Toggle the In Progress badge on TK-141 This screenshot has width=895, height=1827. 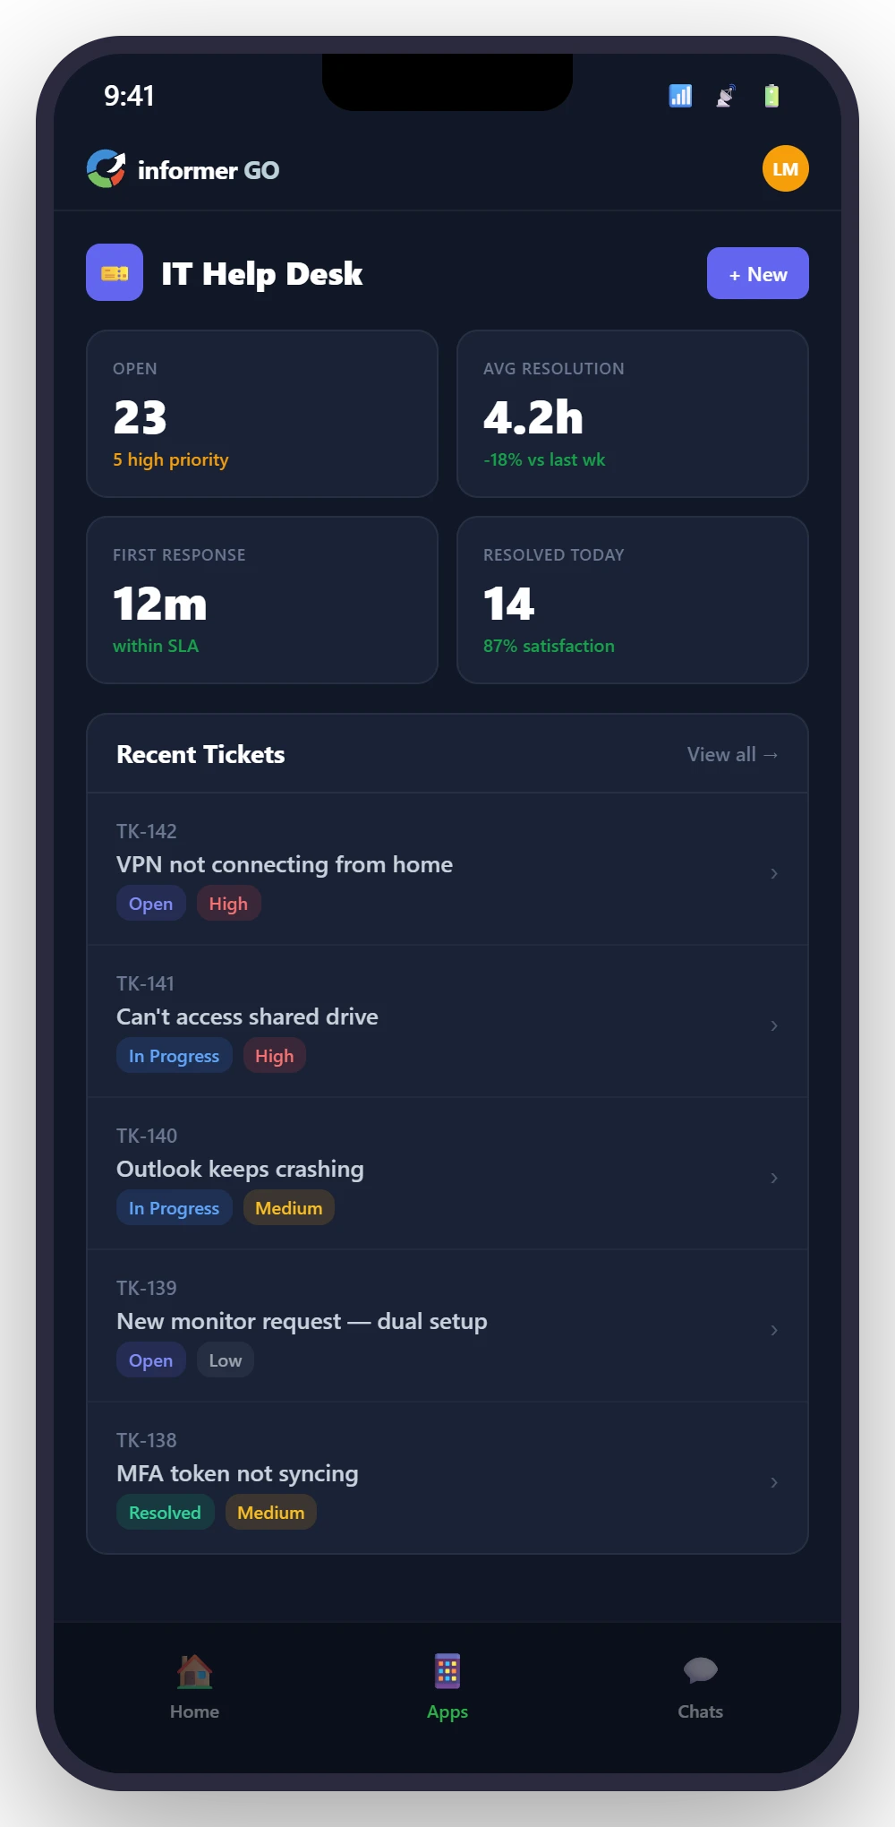pyautogui.click(x=174, y=1055)
